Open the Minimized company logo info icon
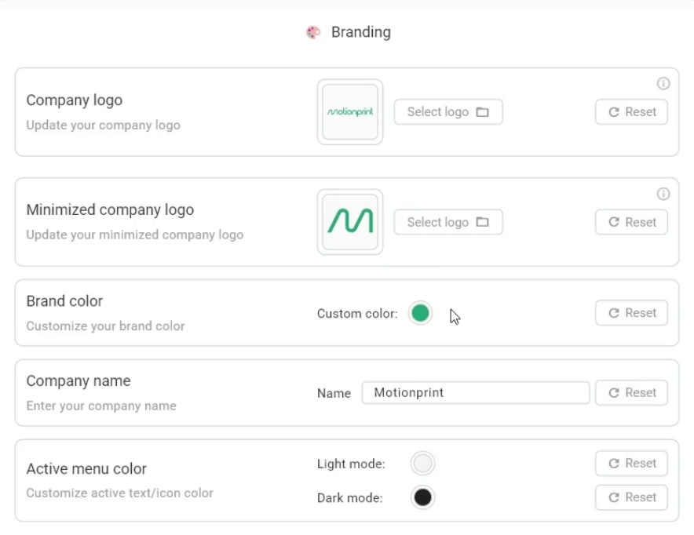The height and width of the screenshot is (535, 694). tap(663, 193)
